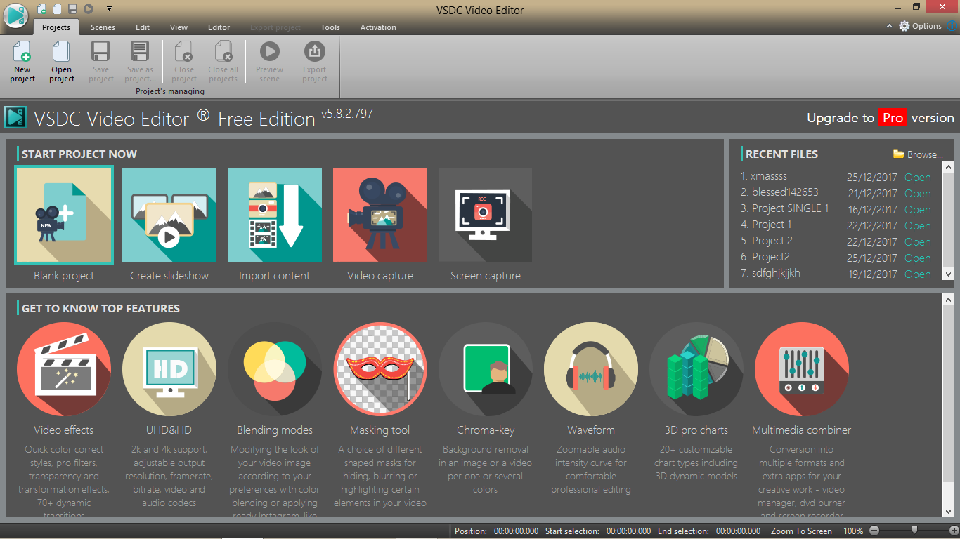Image resolution: width=960 pixels, height=539 pixels.
Task: Start a Blank project
Action: click(x=63, y=215)
